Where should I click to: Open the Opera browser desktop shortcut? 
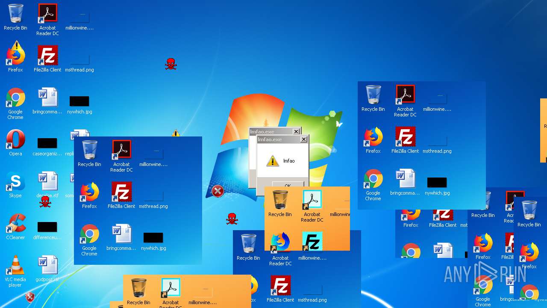coord(15,140)
